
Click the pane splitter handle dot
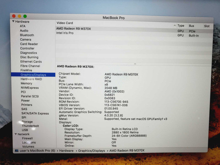pyautogui.click(x=135, y=64)
